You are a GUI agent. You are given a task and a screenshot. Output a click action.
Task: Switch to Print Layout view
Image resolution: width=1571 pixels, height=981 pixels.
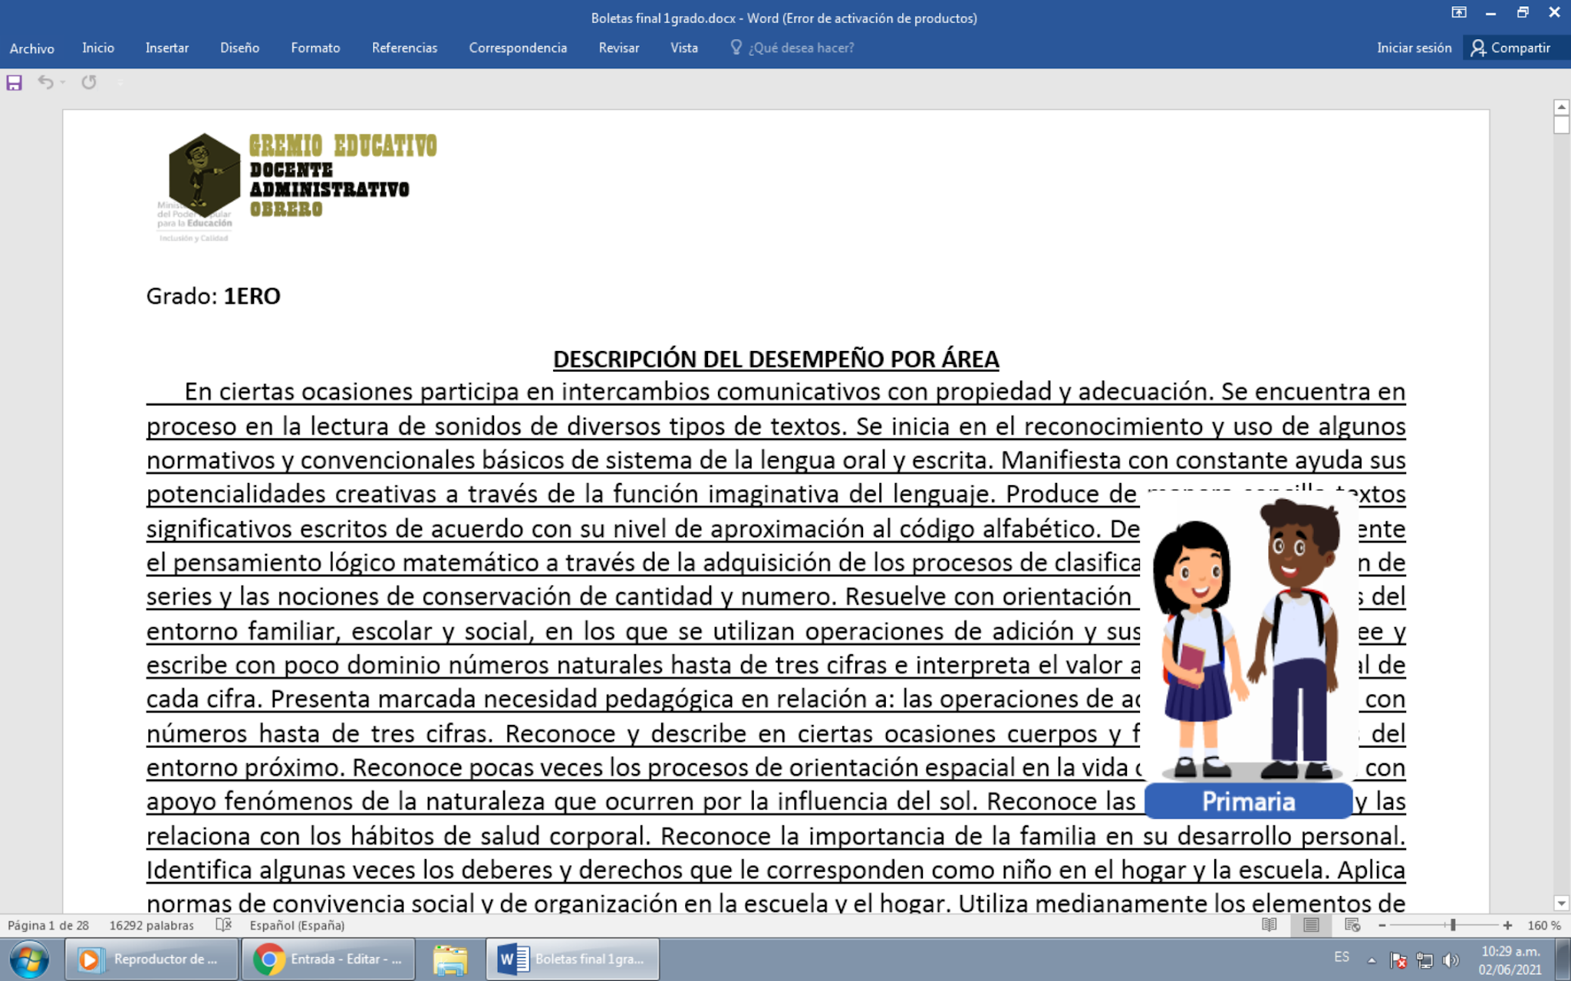1311,925
